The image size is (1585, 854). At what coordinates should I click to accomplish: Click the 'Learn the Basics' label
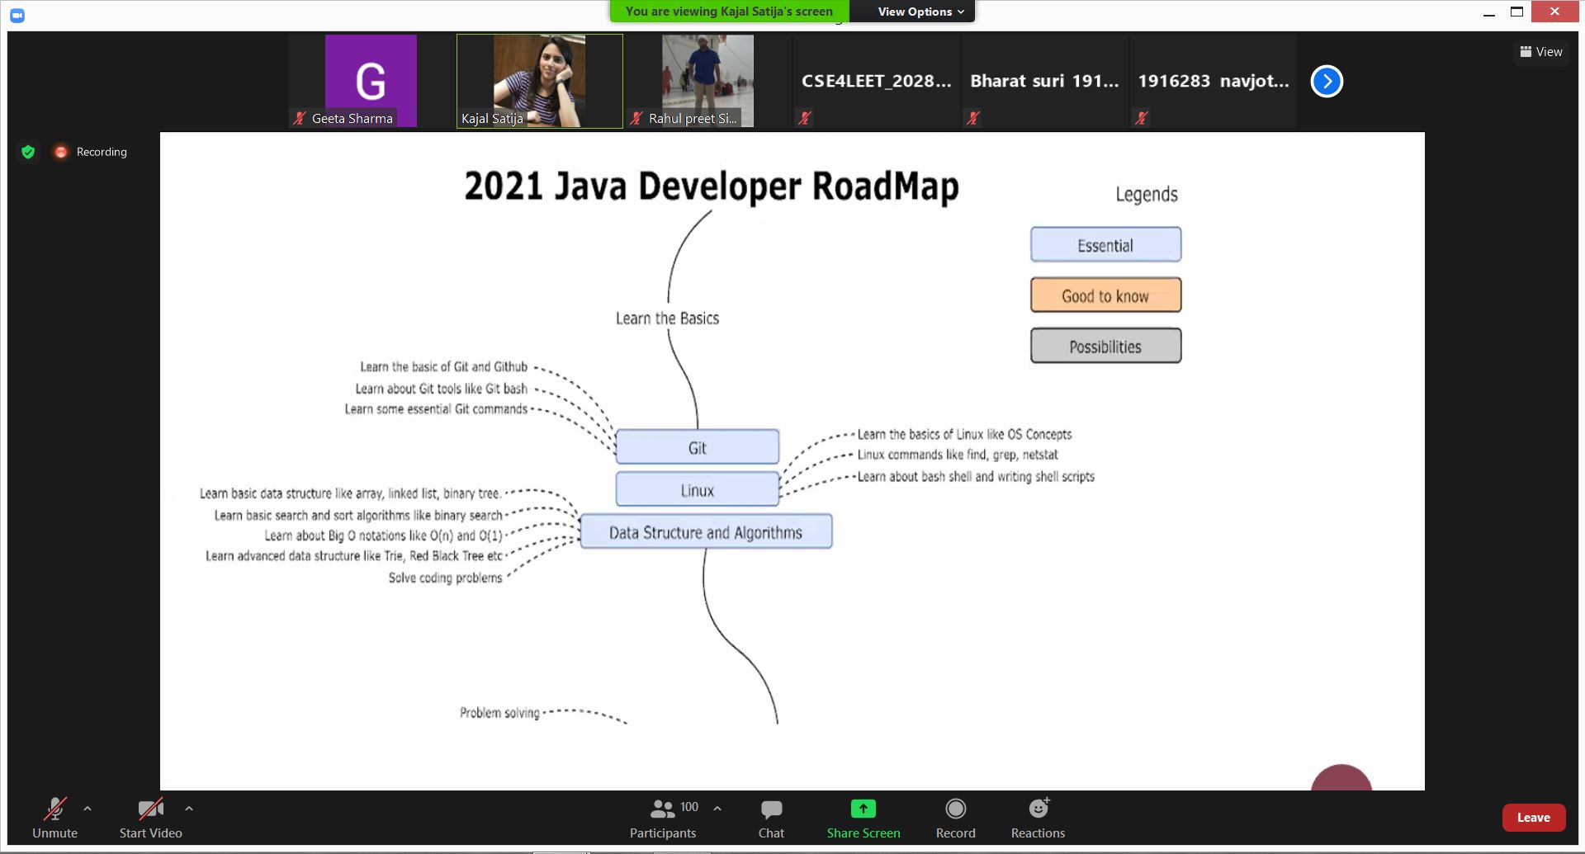pos(667,318)
